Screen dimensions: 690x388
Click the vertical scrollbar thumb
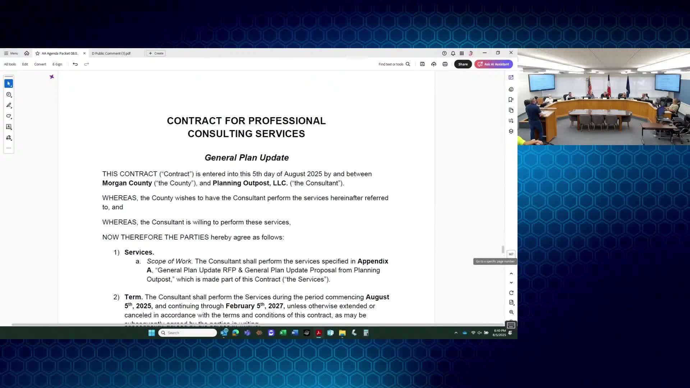point(502,249)
